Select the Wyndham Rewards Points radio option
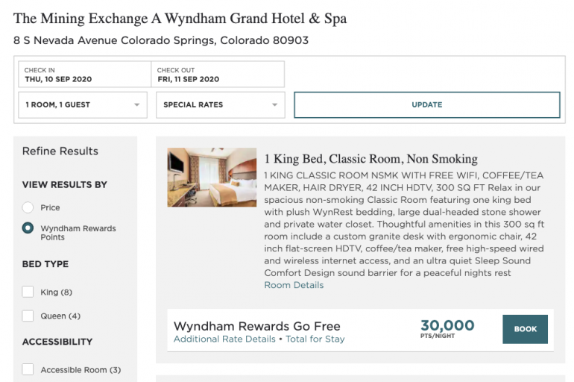This screenshot has height=382, width=574. (28, 228)
